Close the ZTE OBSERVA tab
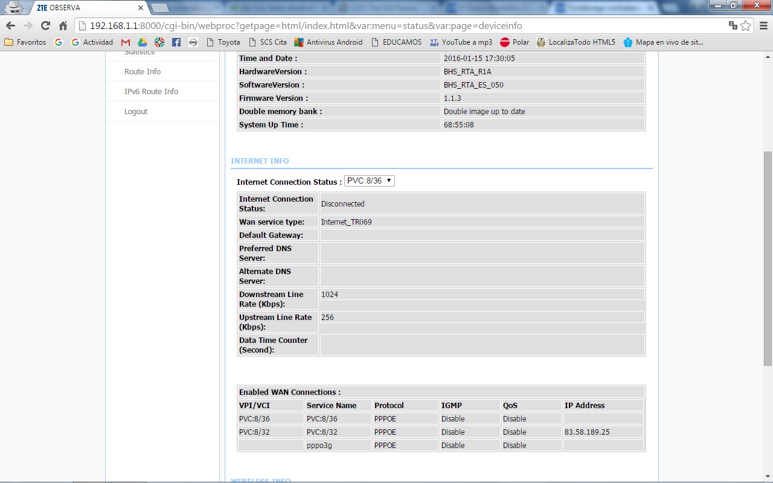 point(141,8)
